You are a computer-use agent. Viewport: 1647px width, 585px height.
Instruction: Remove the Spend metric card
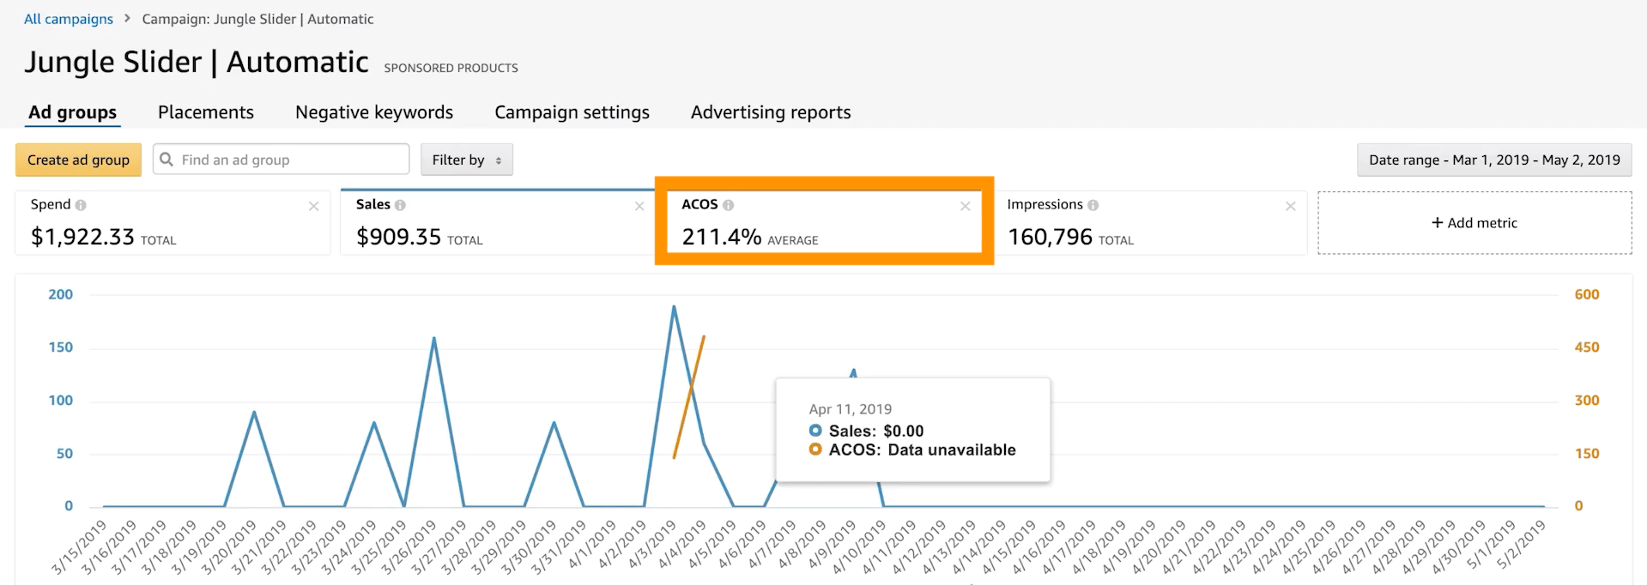click(x=314, y=206)
